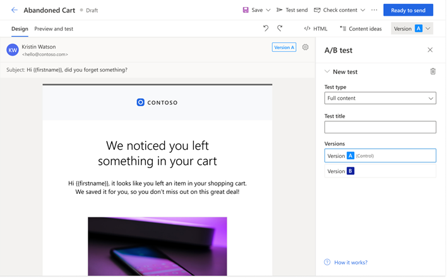Image resolution: width=447 pixels, height=278 pixels.
Task: Click the redo arrow icon
Action: tap(280, 28)
